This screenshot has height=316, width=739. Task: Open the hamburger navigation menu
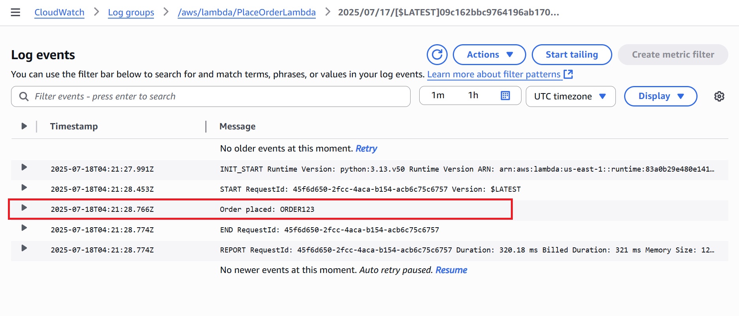[x=15, y=13]
